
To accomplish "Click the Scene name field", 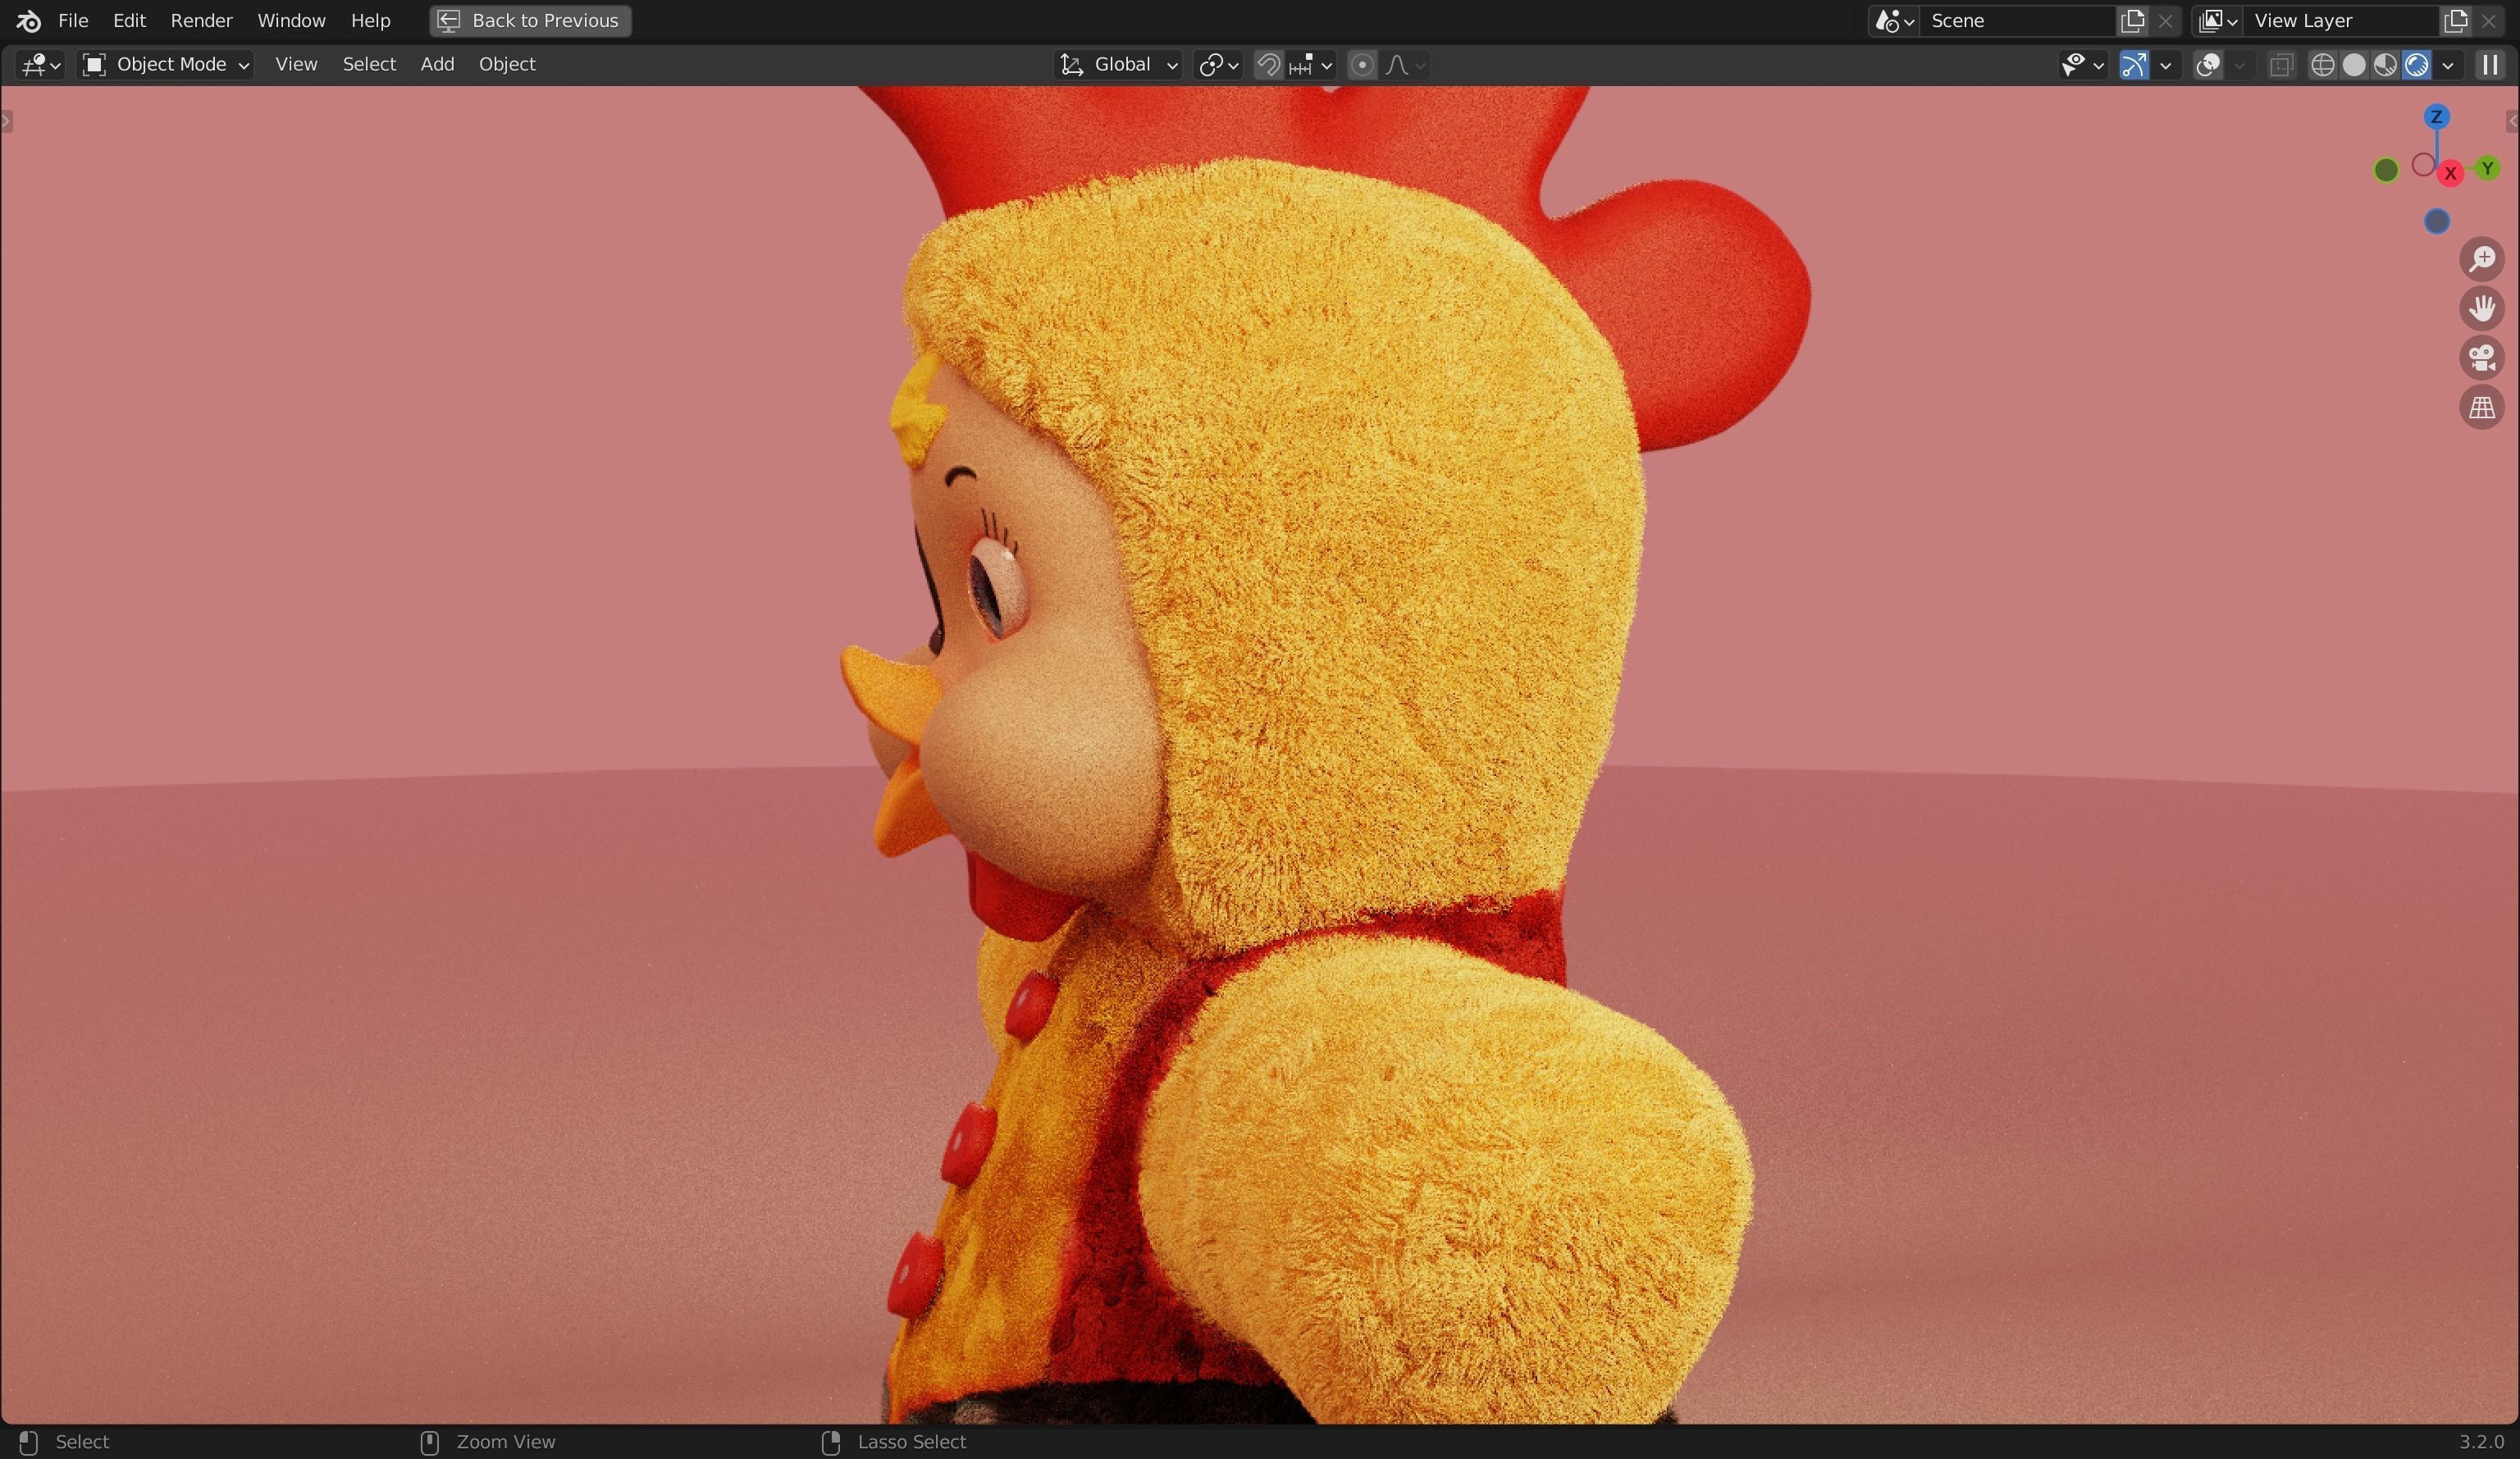I will (2016, 21).
